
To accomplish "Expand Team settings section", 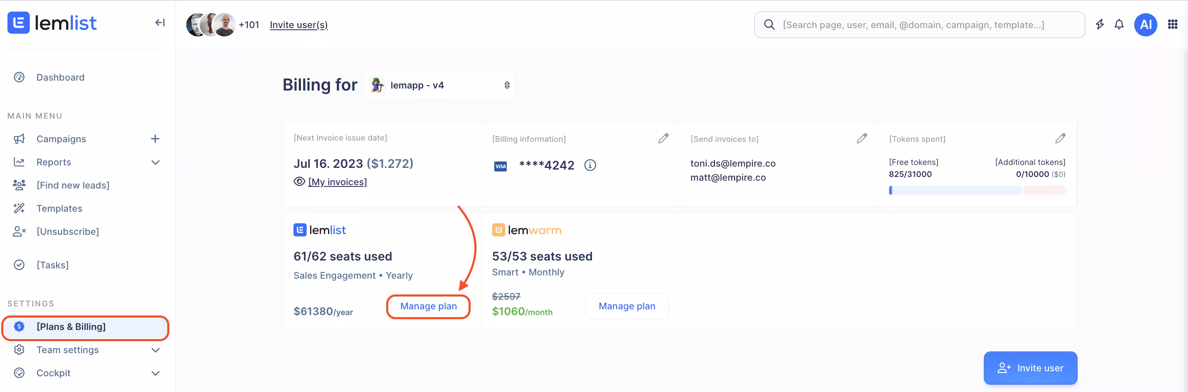I will (x=155, y=350).
